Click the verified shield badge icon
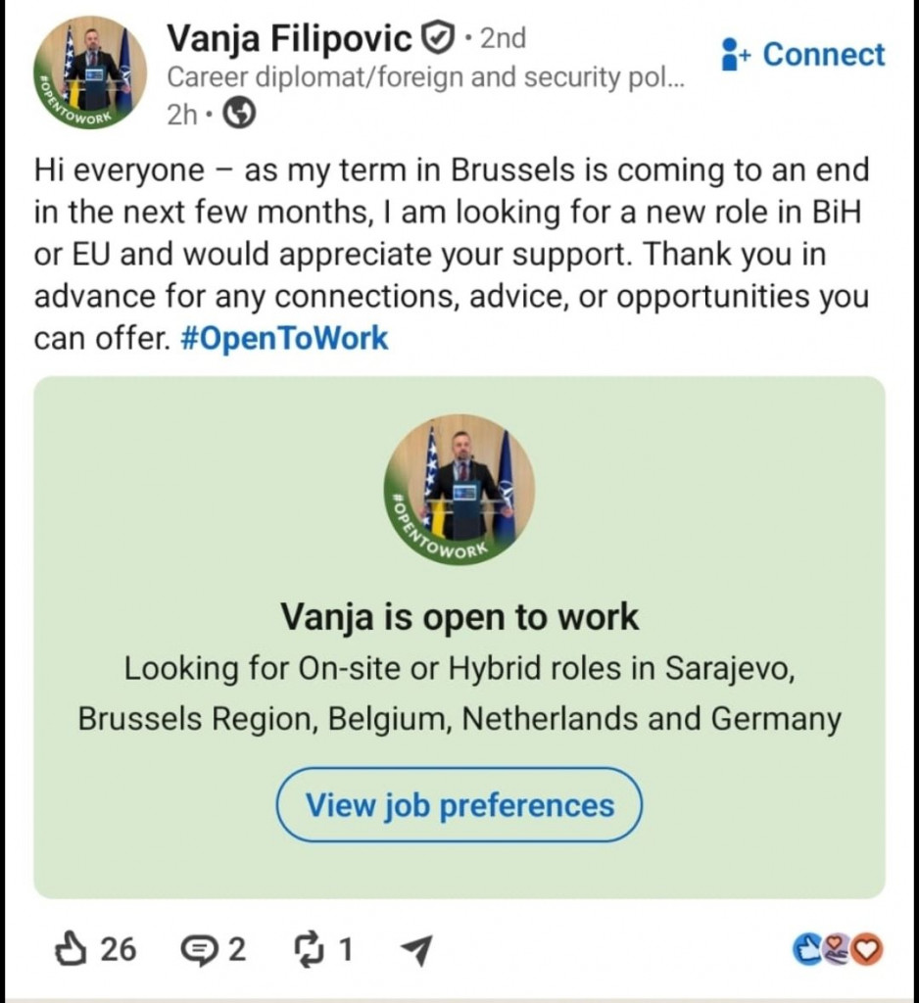The width and height of the screenshot is (919, 1003). 438,38
